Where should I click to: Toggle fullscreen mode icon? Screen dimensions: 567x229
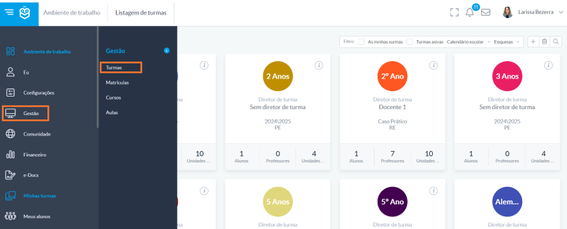coord(454,12)
